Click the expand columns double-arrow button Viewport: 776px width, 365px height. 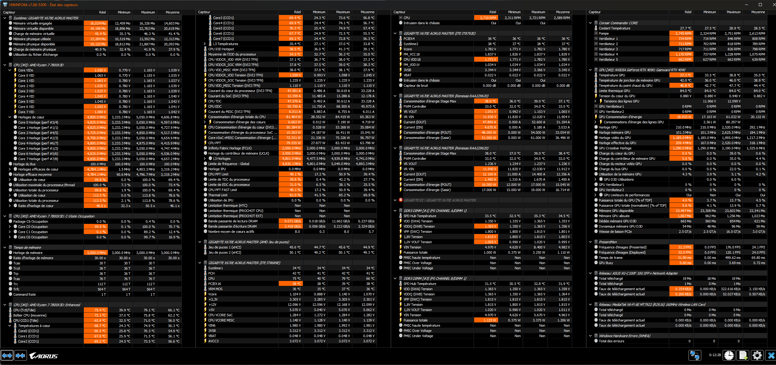coord(7,355)
